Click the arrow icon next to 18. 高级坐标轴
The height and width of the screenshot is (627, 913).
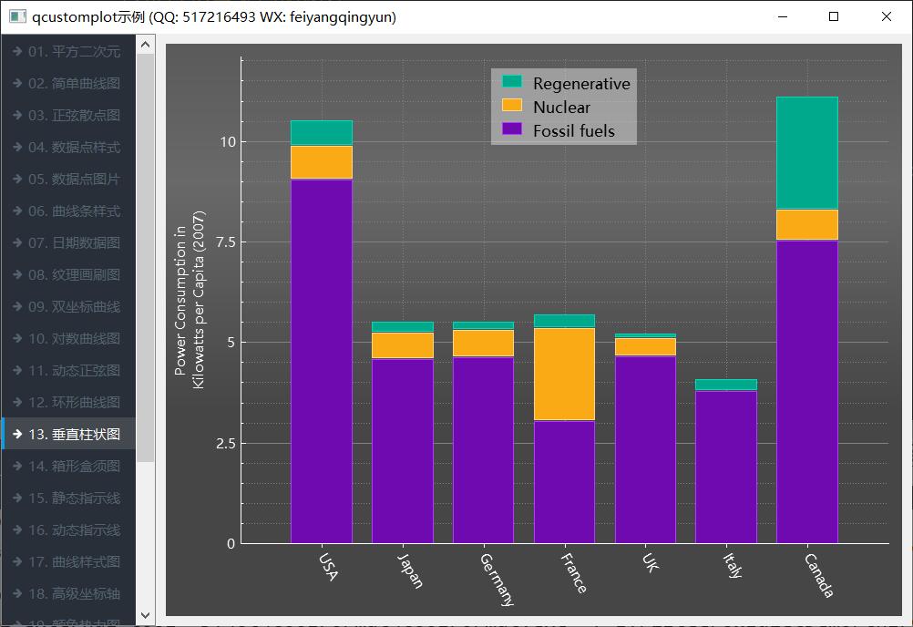pyautogui.click(x=17, y=594)
